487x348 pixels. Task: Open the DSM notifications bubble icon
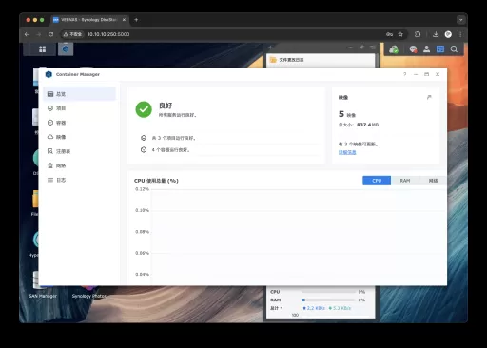[413, 49]
